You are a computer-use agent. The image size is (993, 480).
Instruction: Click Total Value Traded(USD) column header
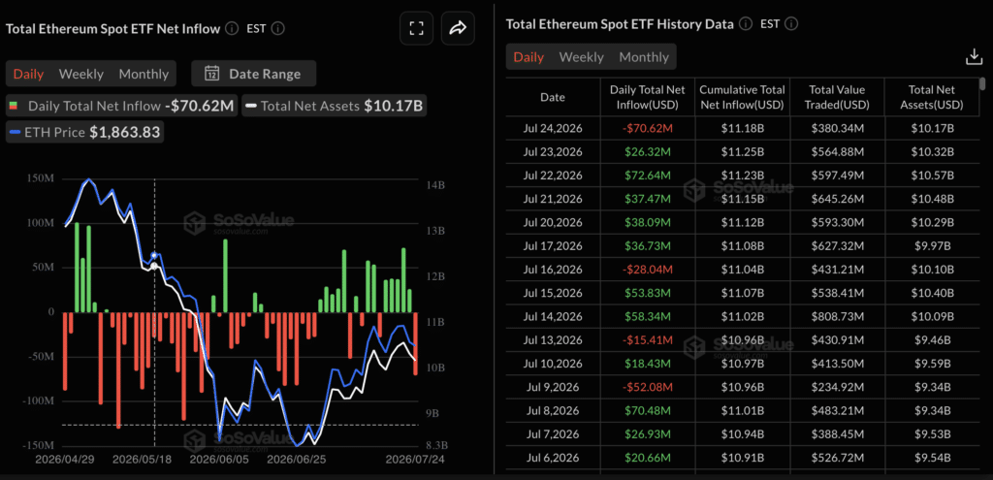[x=837, y=98]
